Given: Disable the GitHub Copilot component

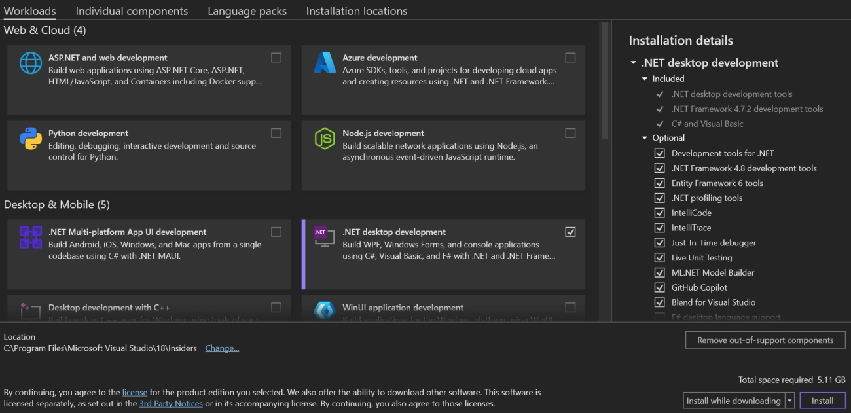Looking at the screenshot, I should (661, 287).
